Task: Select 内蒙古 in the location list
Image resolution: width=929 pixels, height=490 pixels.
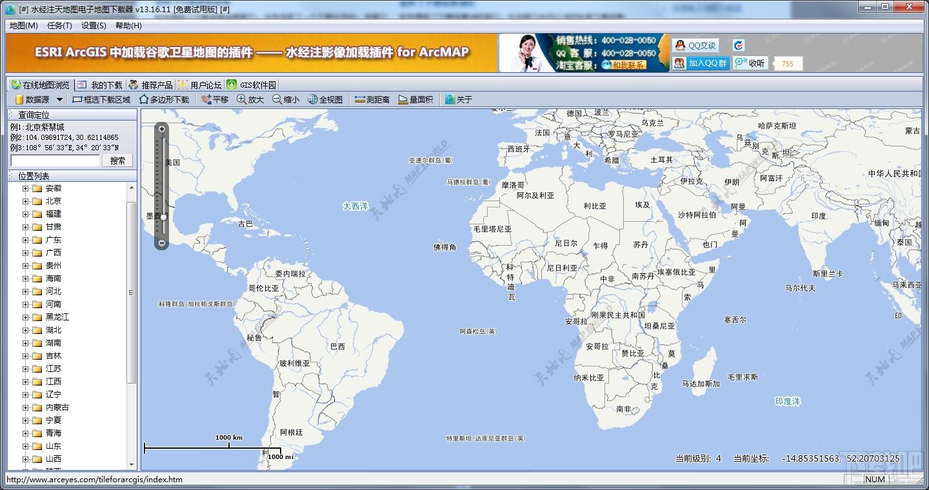Action: click(57, 407)
